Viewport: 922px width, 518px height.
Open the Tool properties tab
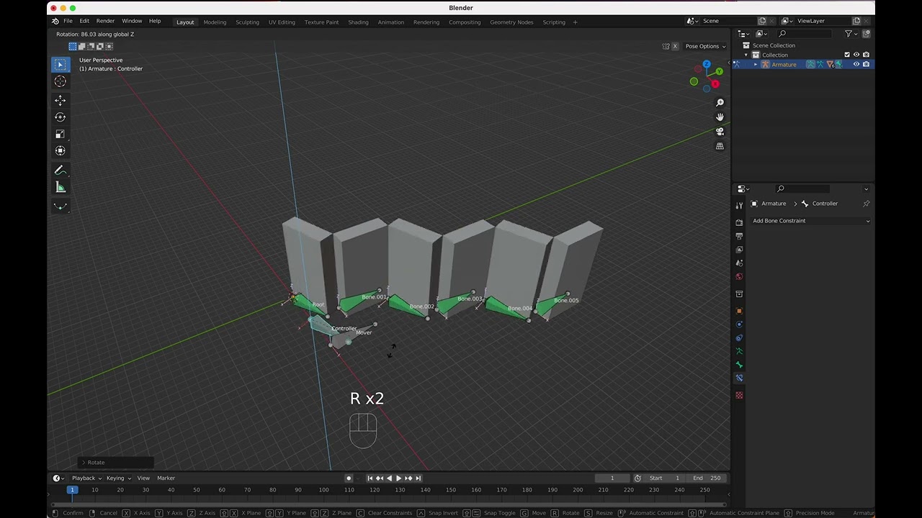pos(739,205)
